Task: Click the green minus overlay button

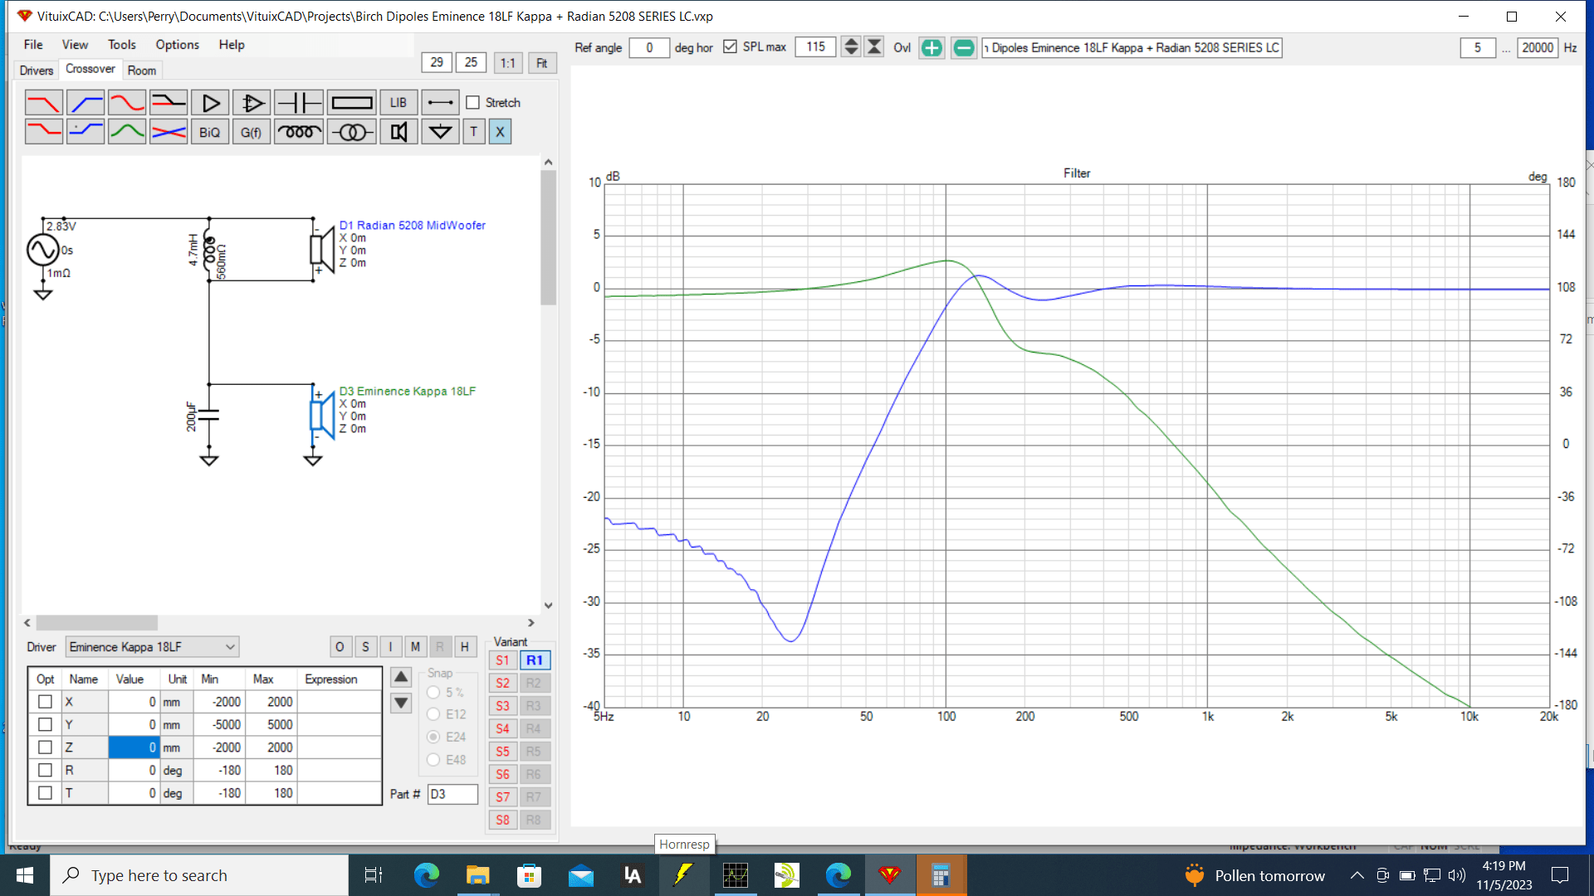Action: point(963,47)
